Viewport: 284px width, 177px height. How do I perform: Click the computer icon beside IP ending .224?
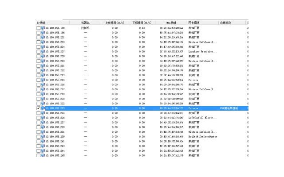point(43,113)
